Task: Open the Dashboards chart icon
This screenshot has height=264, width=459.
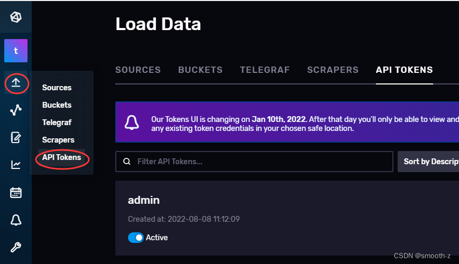Action: click(16, 165)
